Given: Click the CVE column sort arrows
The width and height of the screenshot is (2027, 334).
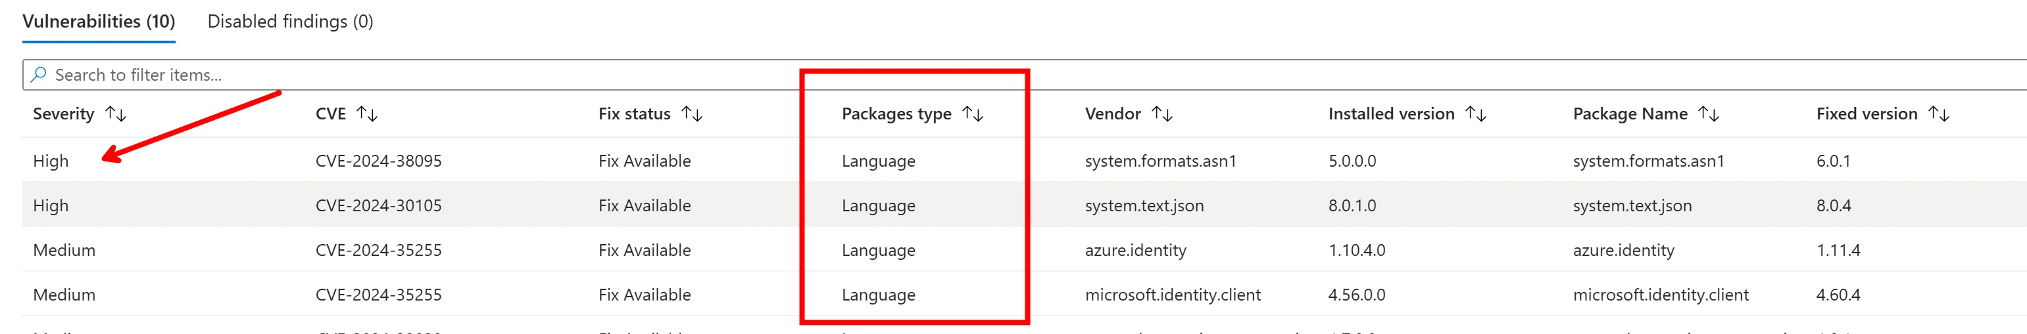Looking at the screenshot, I should 367,114.
